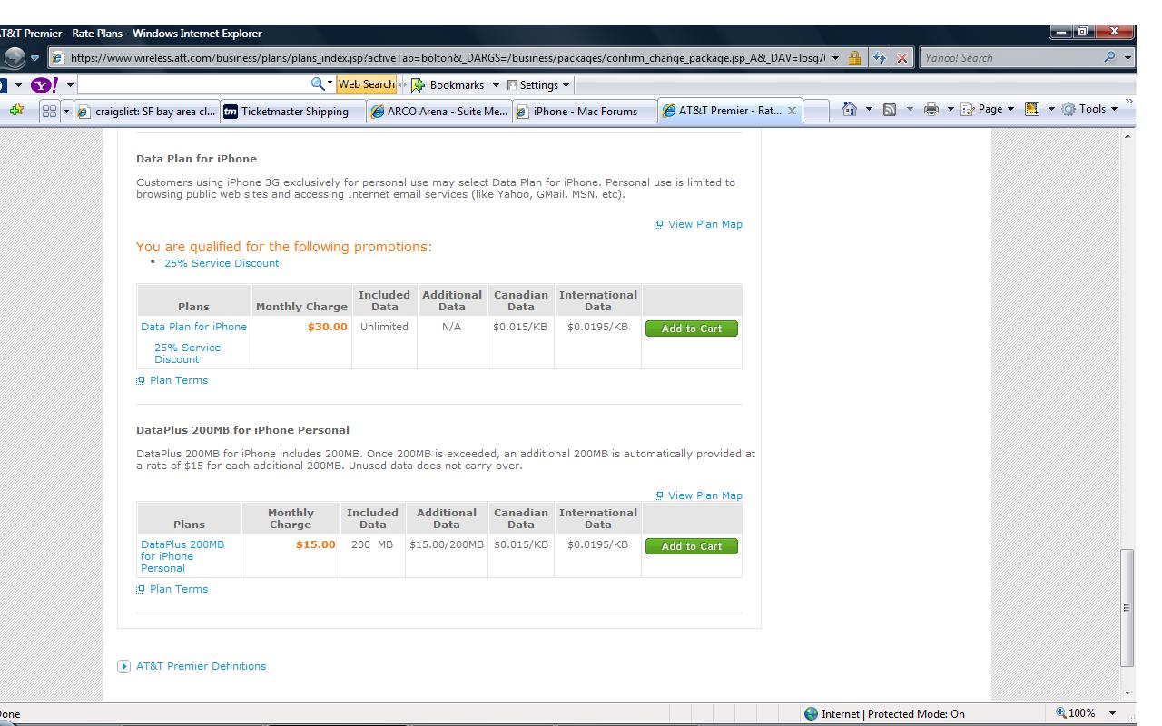
Task: Click the RSS feeds icon
Action: tap(891, 109)
